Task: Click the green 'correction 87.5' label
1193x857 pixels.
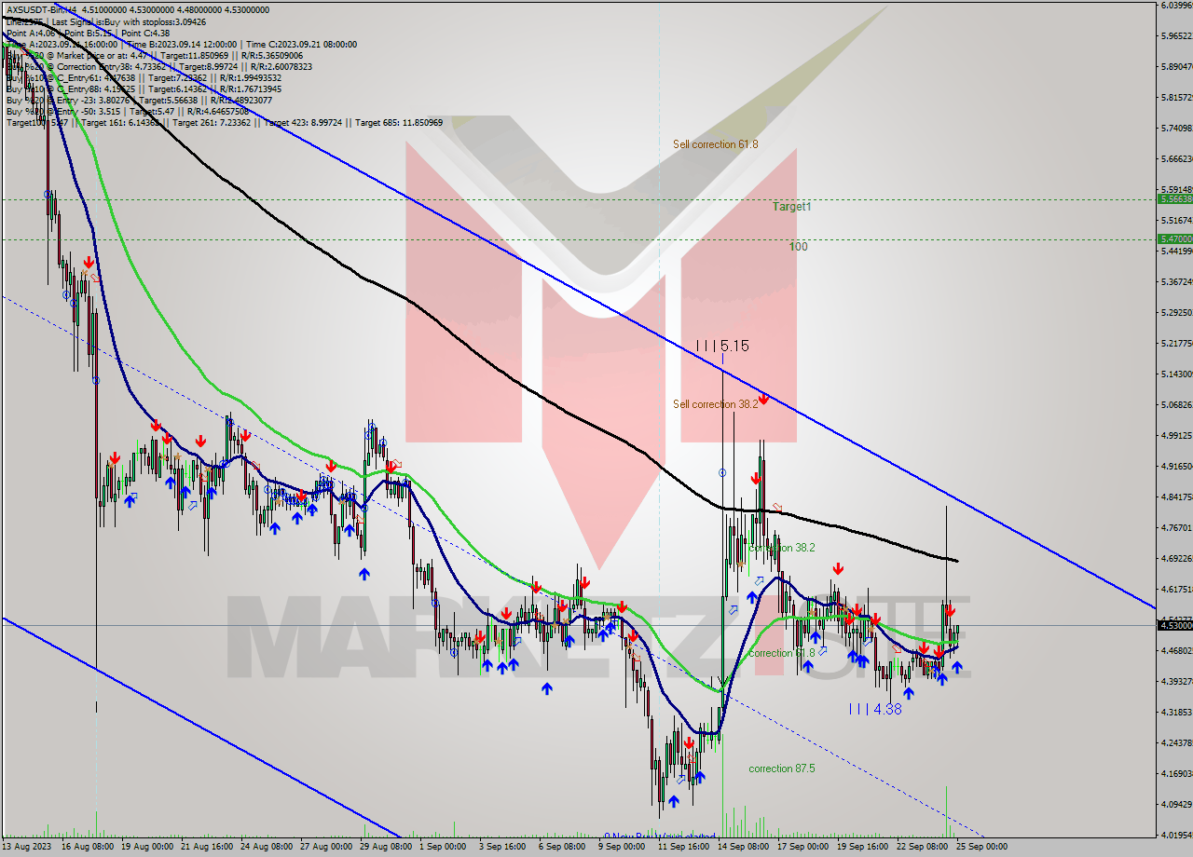Action: coord(782,769)
